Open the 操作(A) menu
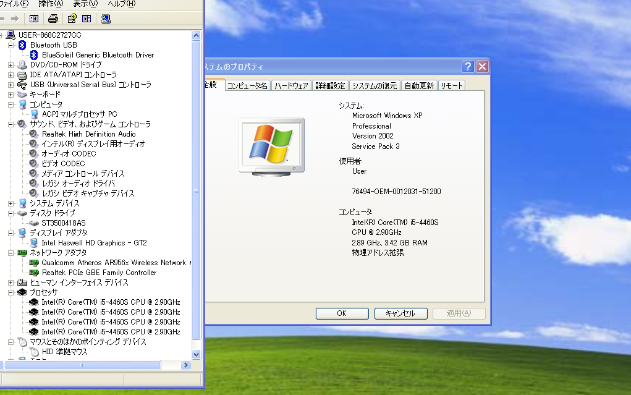 click(51, 4)
